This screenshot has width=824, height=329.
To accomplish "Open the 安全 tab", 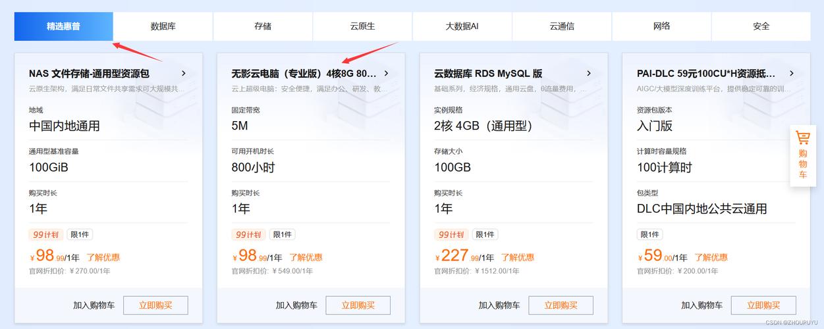I will pyautogui.click(x=761, y=26).
